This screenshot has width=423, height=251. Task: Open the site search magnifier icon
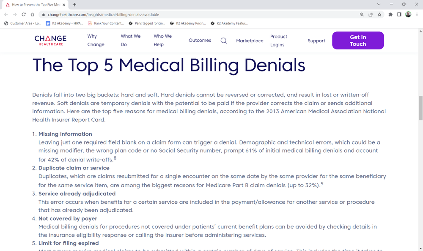point(224,40)
